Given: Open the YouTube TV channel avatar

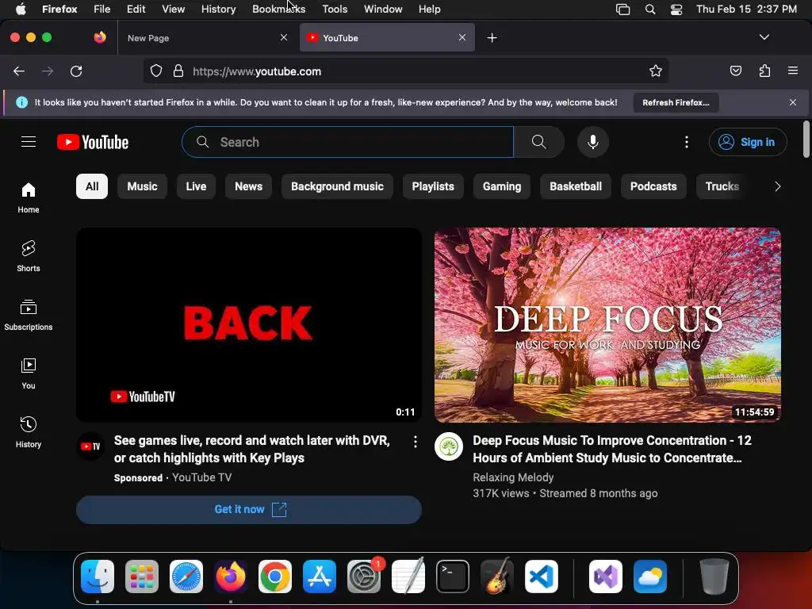Looking at the screenshot, I should (x=90, y=446).
